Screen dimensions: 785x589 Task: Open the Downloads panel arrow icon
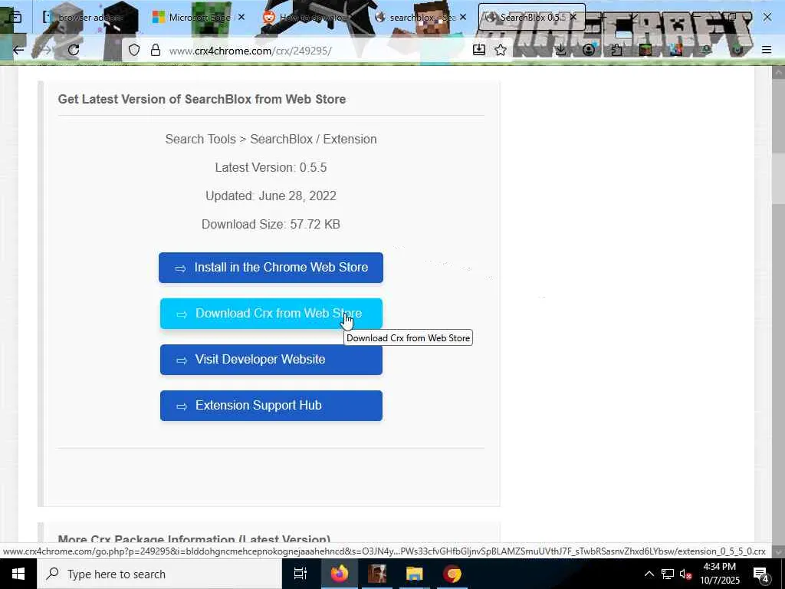pos(561,50)
